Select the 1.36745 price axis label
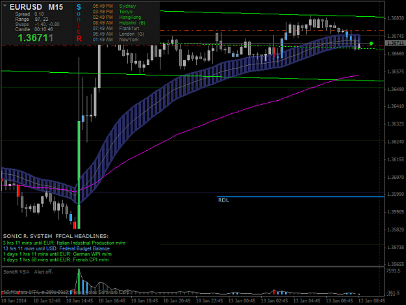This screenshot has width=406, height=305. pos(396,36)
